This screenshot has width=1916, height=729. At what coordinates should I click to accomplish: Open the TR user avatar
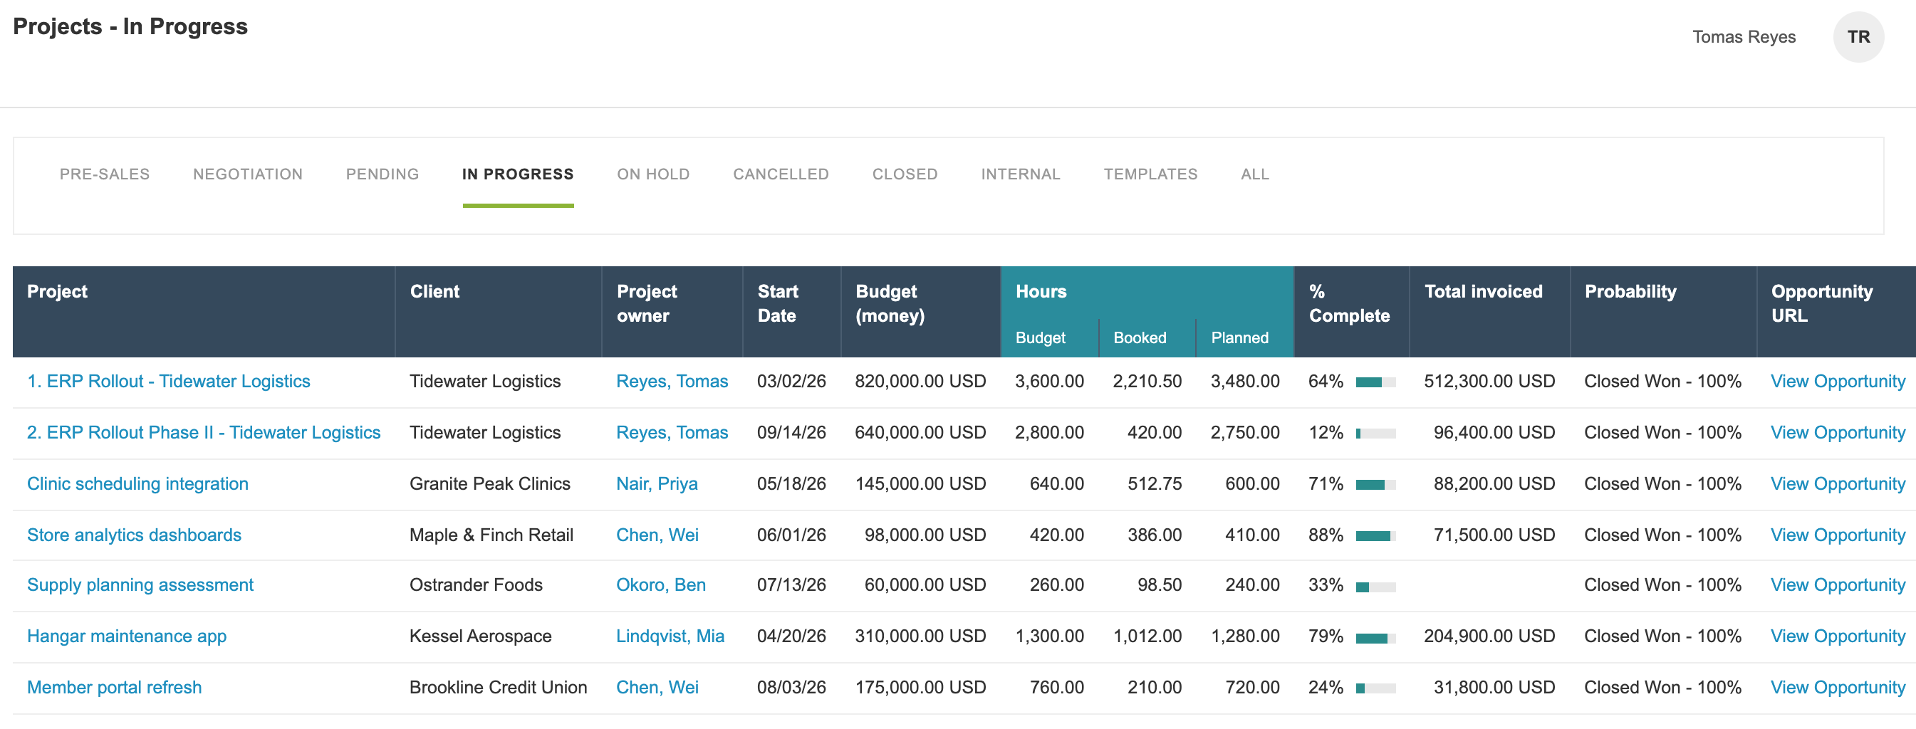(x=1858, y=37)
